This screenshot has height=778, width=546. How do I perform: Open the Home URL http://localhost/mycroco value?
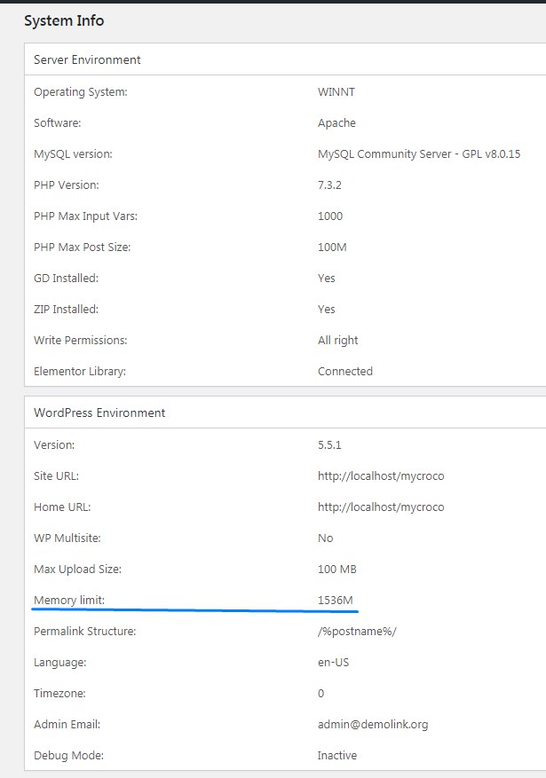381,507
